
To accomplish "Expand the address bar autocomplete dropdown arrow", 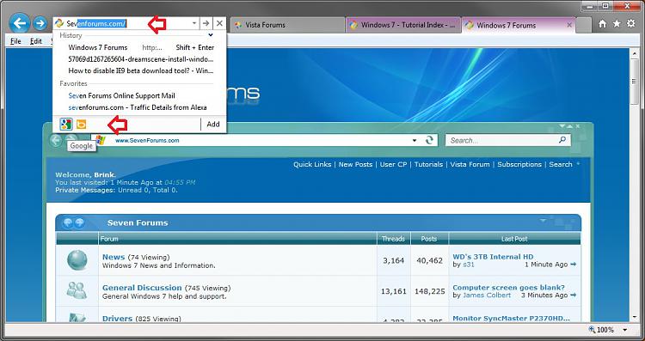I will coord(194,23).
